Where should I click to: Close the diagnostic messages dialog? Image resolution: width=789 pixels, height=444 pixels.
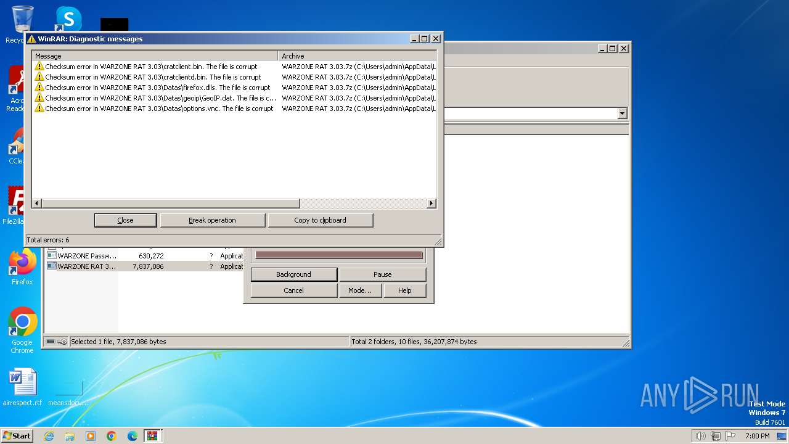[x=125, y=220]
